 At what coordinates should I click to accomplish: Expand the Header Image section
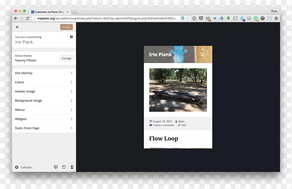coord(44,91)
